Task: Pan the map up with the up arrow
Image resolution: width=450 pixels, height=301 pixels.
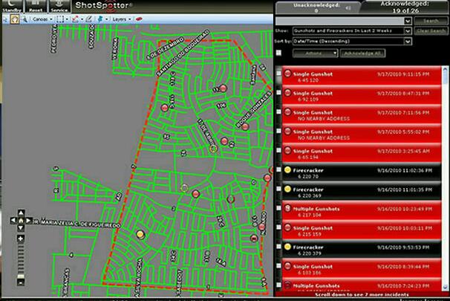Action: click(21, 213)
